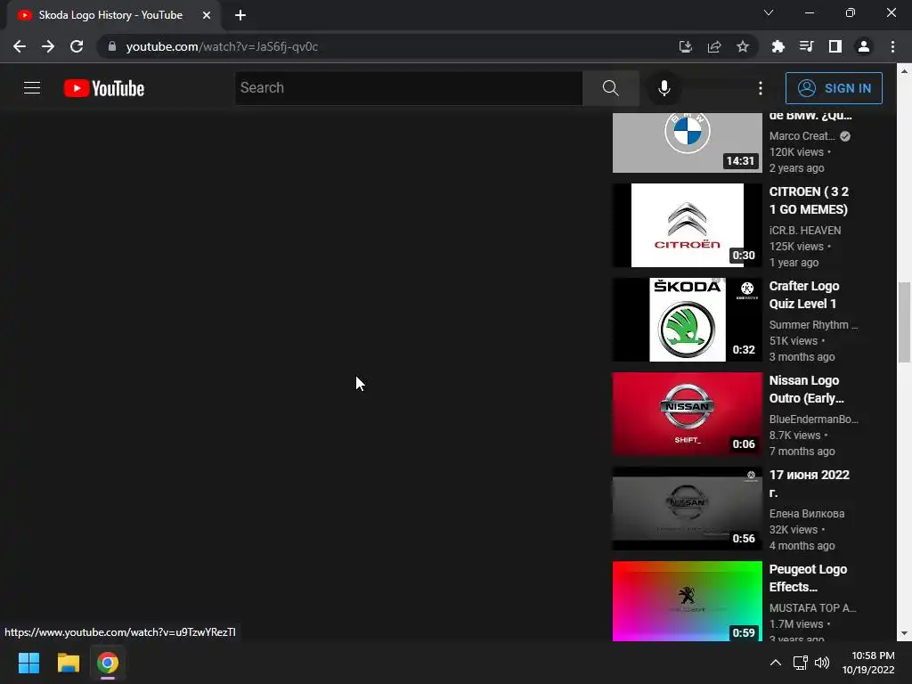Bookmark this tab with star icon

tap(743, 46)
